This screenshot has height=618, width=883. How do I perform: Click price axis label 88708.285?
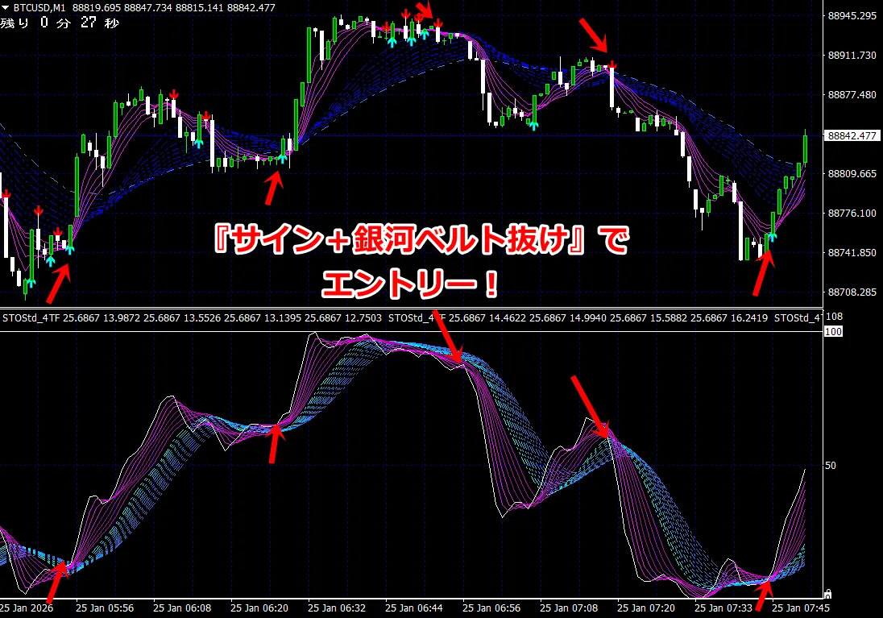tap(852, 292)
